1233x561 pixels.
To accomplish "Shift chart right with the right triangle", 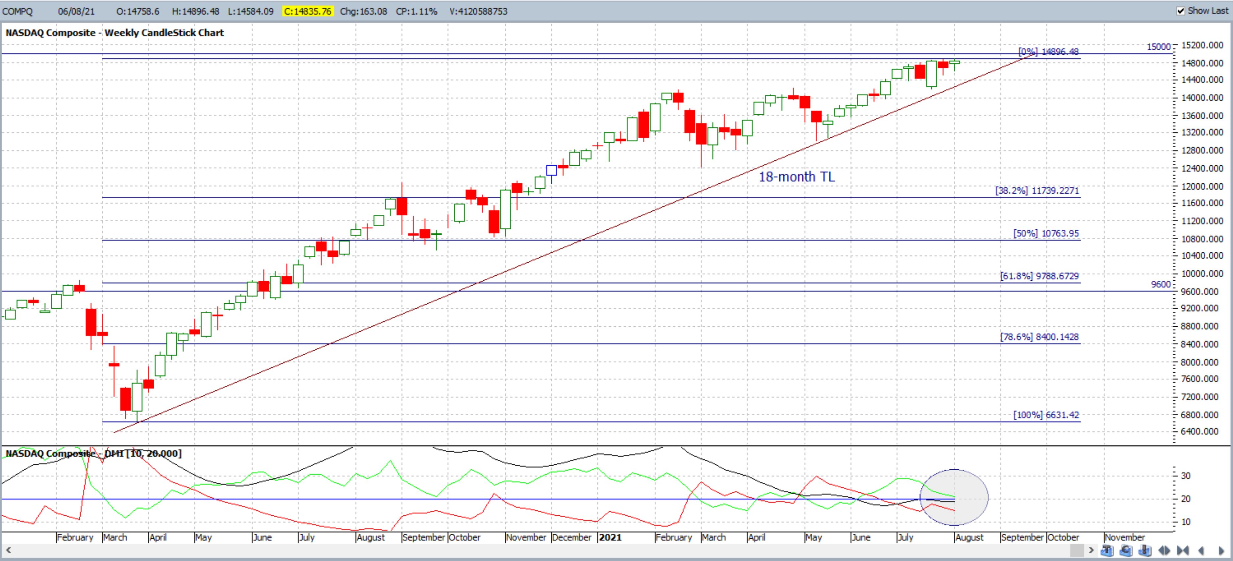I will (1221, 550).
